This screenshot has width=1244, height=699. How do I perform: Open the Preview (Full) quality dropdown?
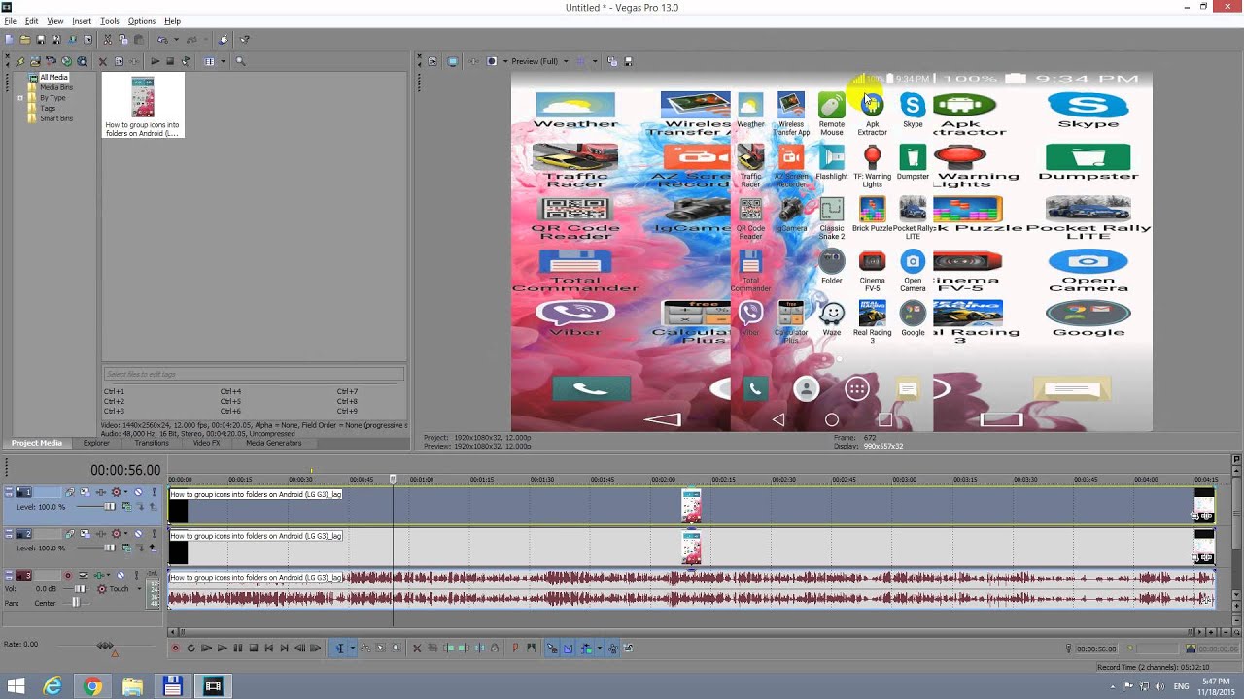(x=566, y=61)
